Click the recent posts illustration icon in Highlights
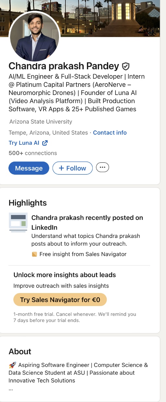This screenshot has height=402, width=166. coord(18,222)
